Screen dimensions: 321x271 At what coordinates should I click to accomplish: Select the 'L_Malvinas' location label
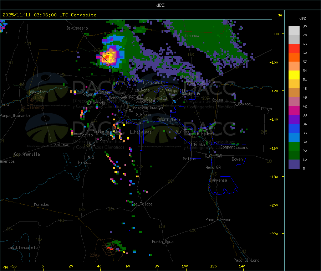(x=141, y=132)
